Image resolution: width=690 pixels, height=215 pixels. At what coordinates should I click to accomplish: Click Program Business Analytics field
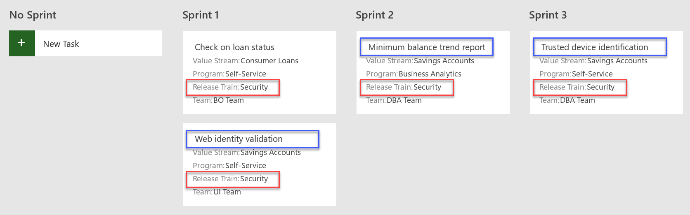pyautogui.click(x=414, y=74)
